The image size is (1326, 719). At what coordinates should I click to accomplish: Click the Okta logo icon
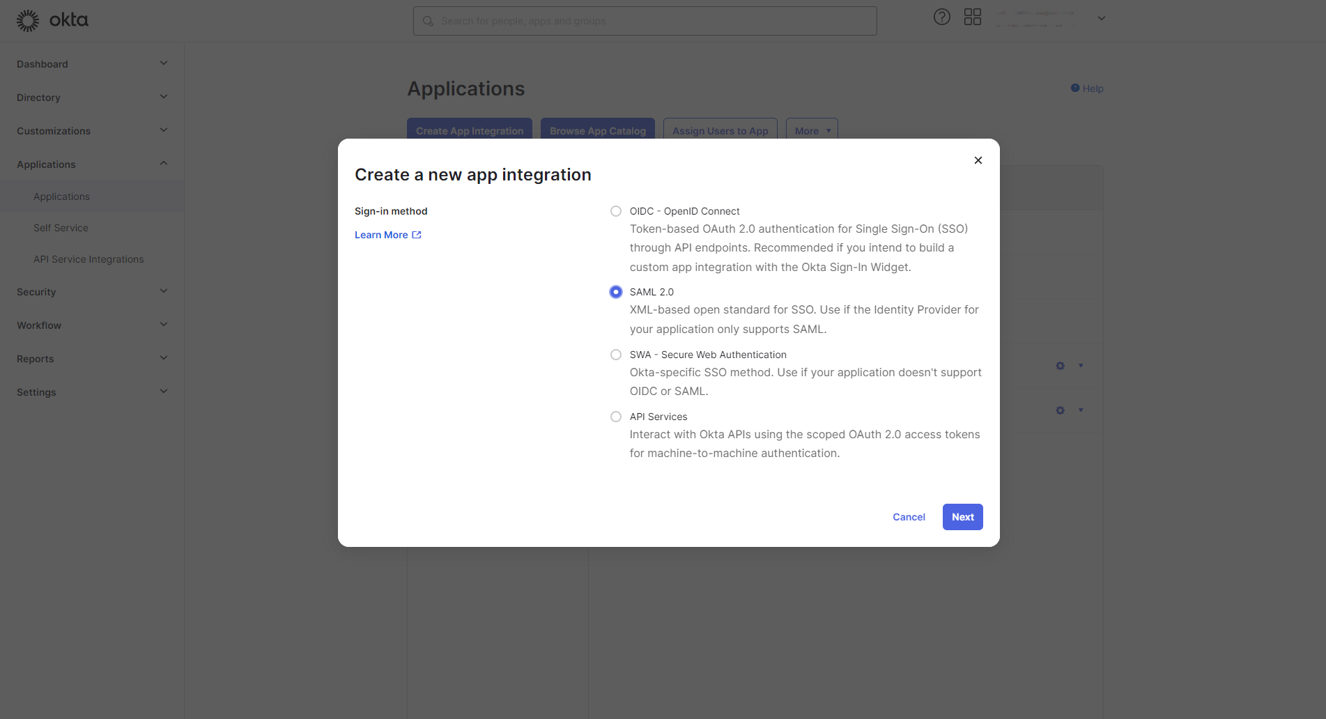coord(28,21)
